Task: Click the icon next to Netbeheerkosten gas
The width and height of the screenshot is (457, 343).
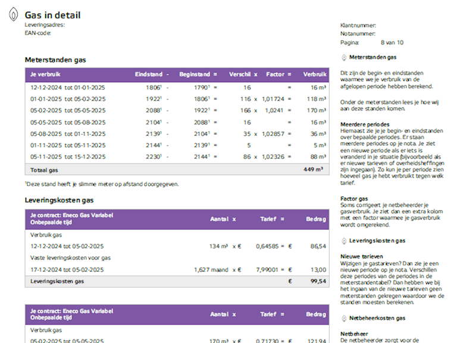Action: [x=344, y=319]
